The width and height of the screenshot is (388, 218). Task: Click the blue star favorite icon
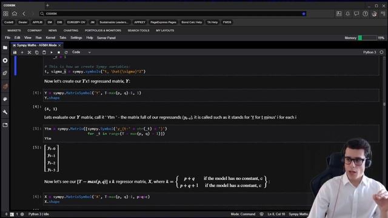click(x=304, y=13)
